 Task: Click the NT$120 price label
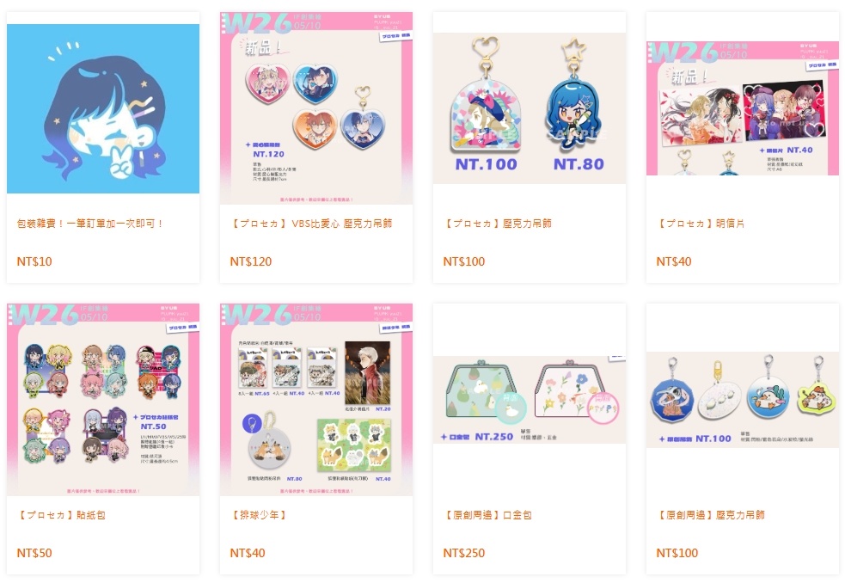click(x=251, y=261)
